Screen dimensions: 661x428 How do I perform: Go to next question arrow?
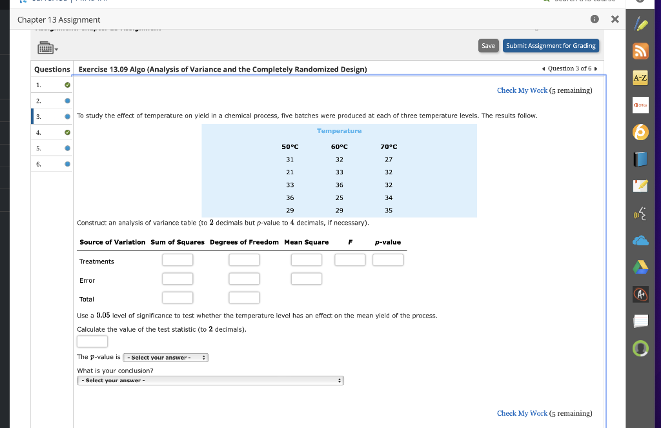pyautogui.click(x=596, y=68)
